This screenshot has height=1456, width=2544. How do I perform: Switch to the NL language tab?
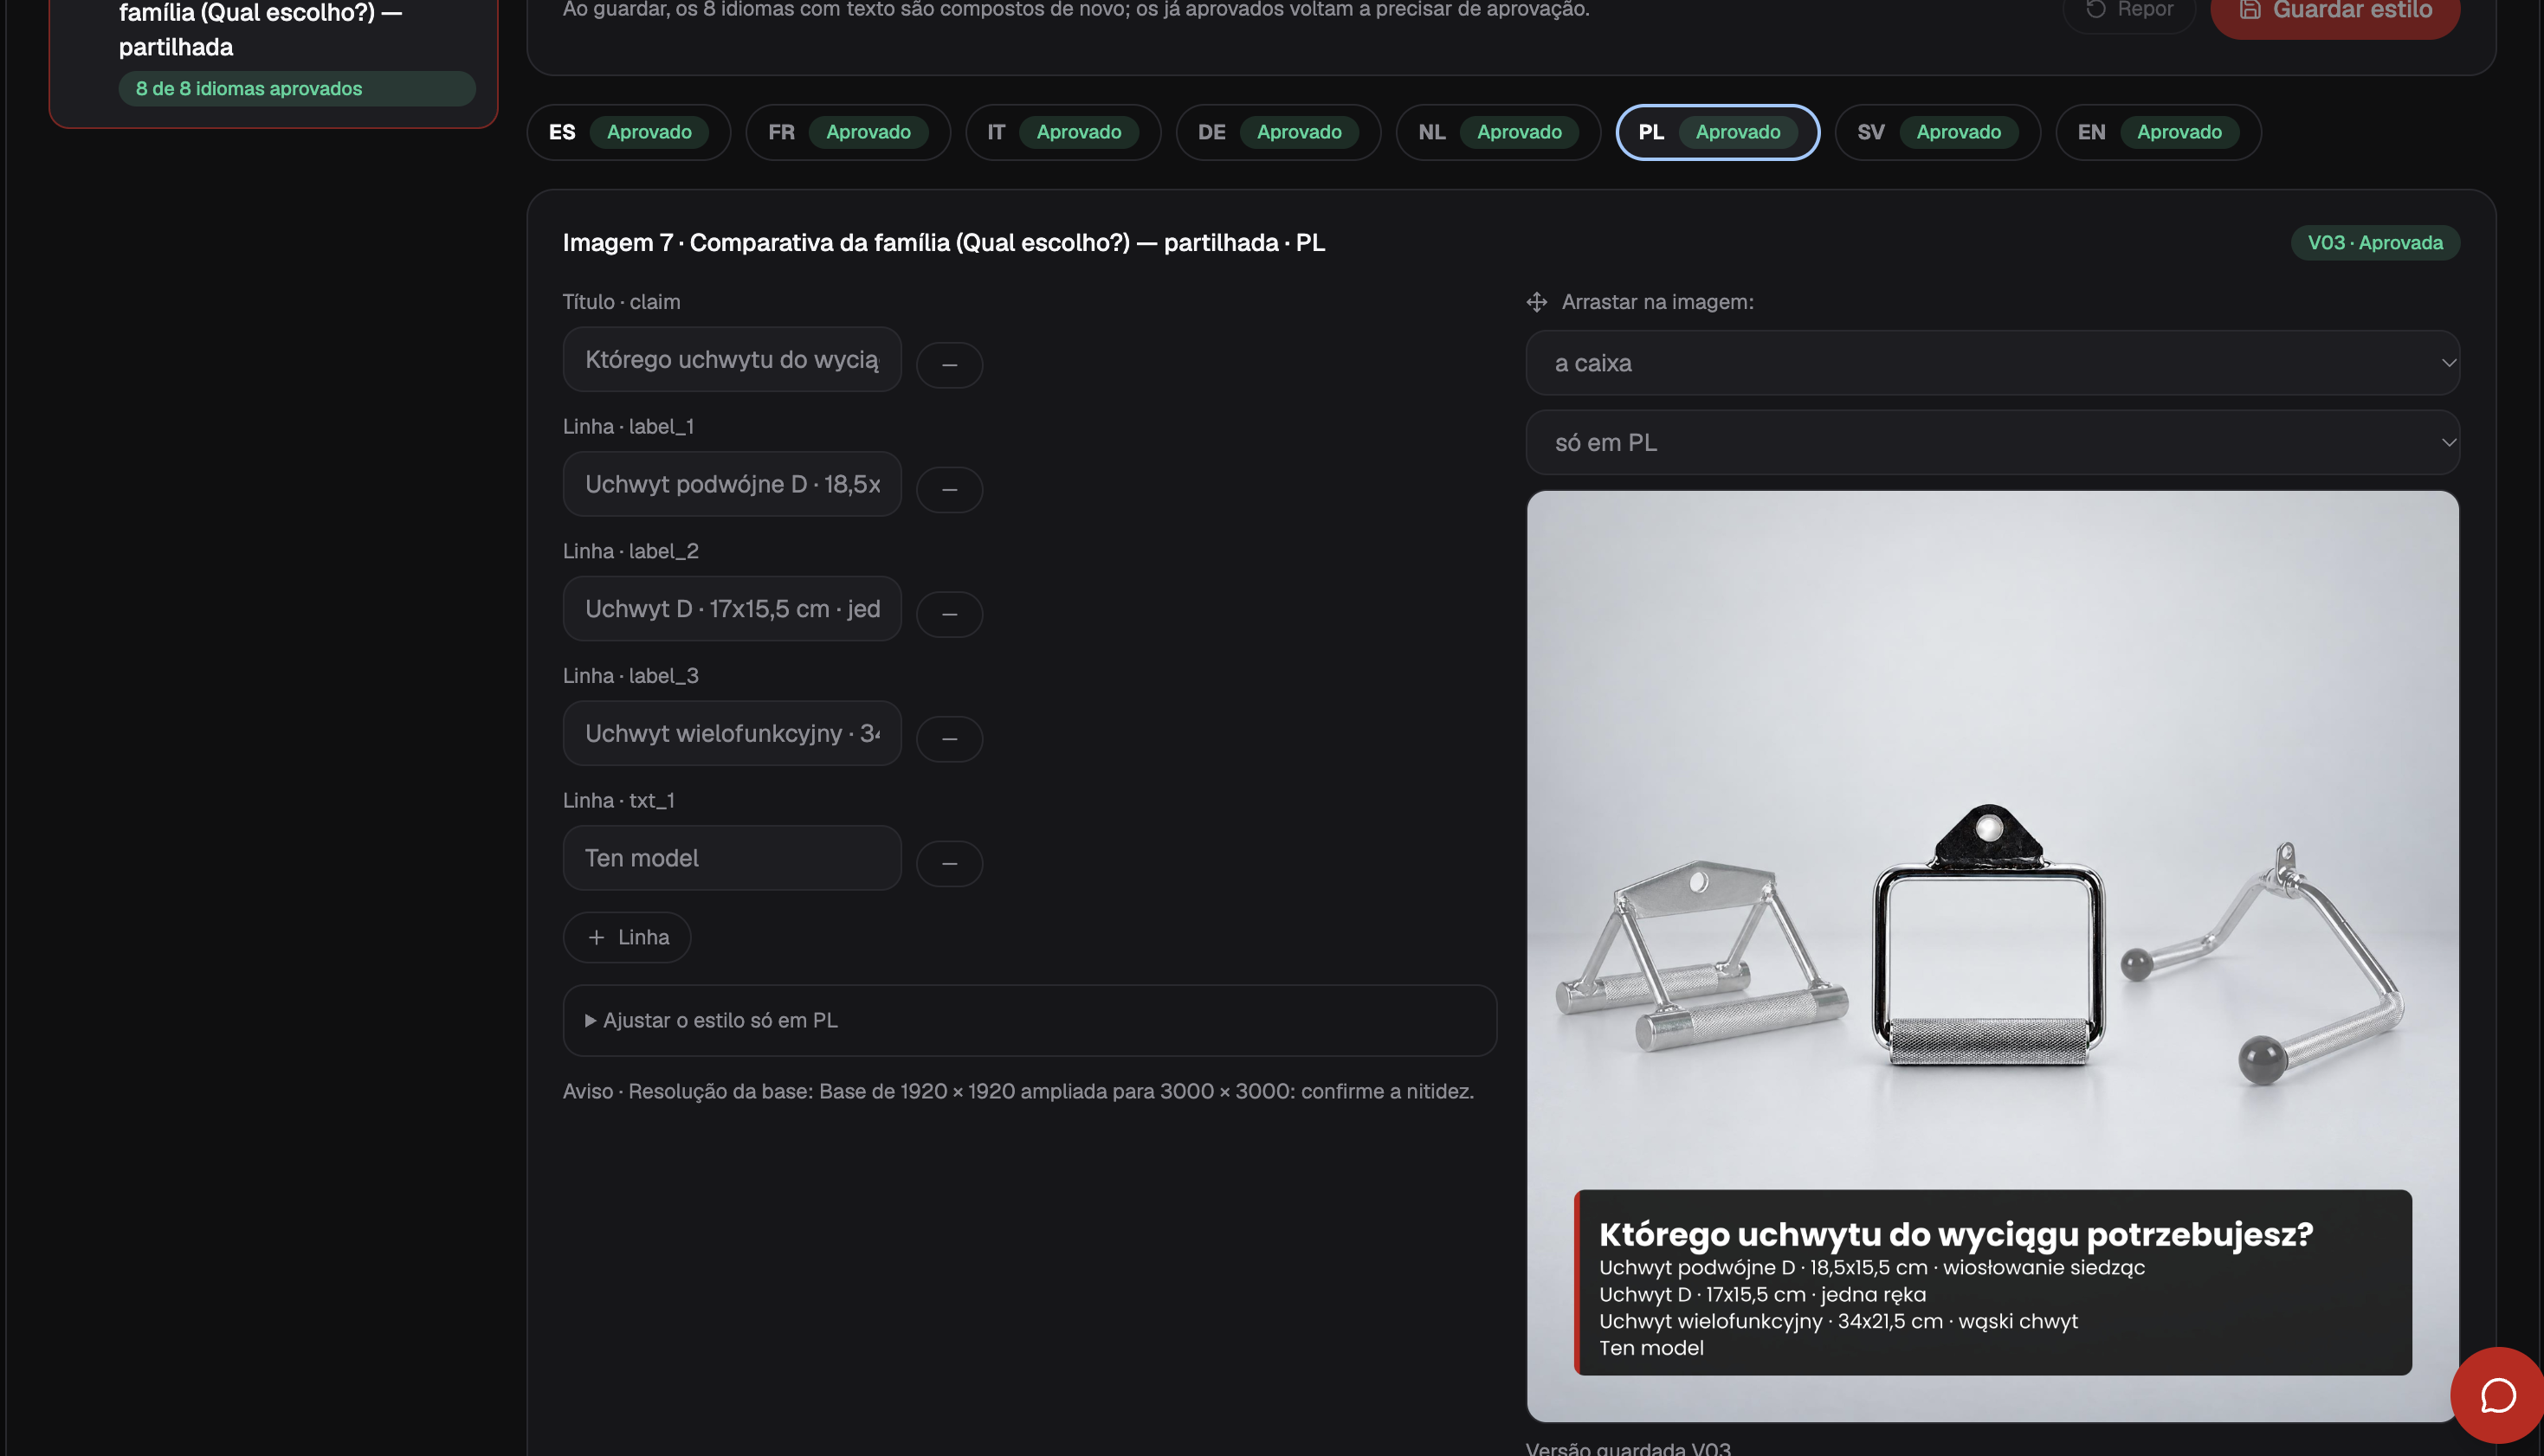tap(1498, 132)
